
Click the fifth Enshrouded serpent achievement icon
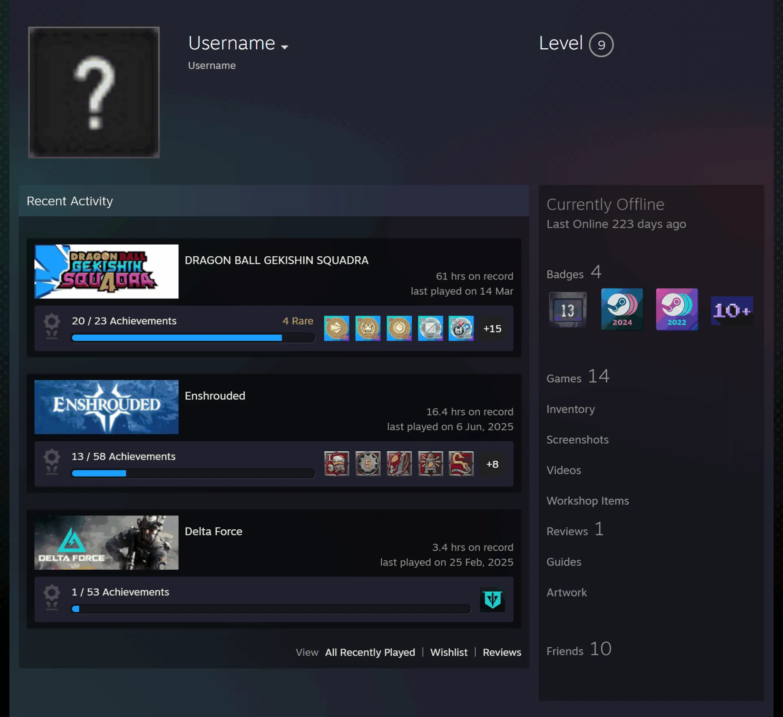pos(461,464)
